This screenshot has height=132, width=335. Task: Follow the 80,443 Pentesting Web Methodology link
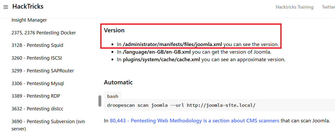click(x=194, y=121)
